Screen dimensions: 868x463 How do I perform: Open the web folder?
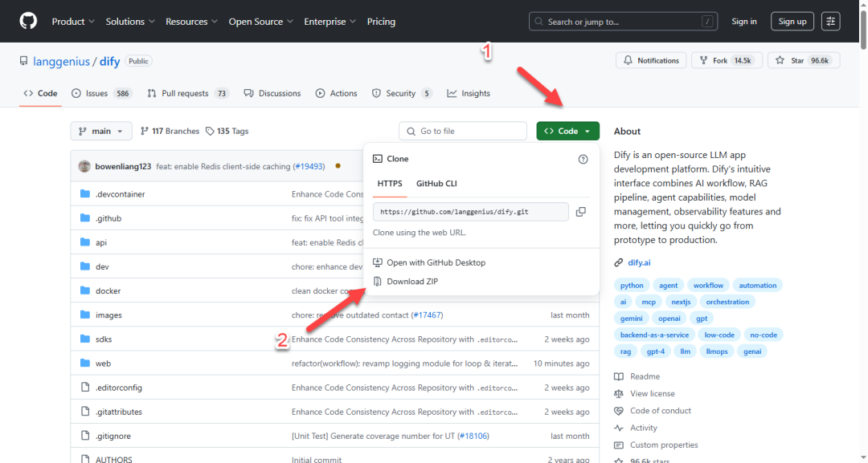tap(103, 363)
